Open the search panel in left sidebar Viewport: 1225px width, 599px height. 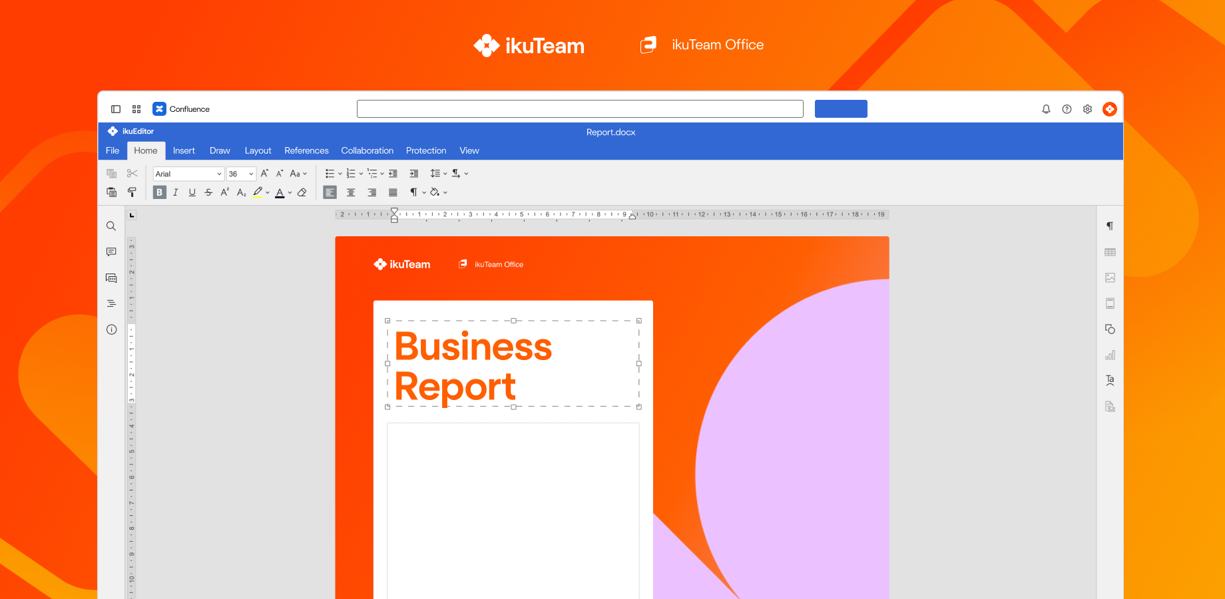click(x=111, y=226)
